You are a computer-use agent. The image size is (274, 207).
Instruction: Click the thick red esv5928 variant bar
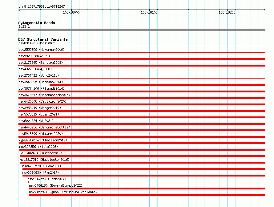point(142,59)
